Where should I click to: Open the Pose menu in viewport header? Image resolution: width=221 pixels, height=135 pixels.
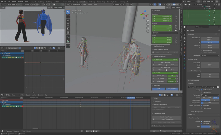(x=95, y=4)
